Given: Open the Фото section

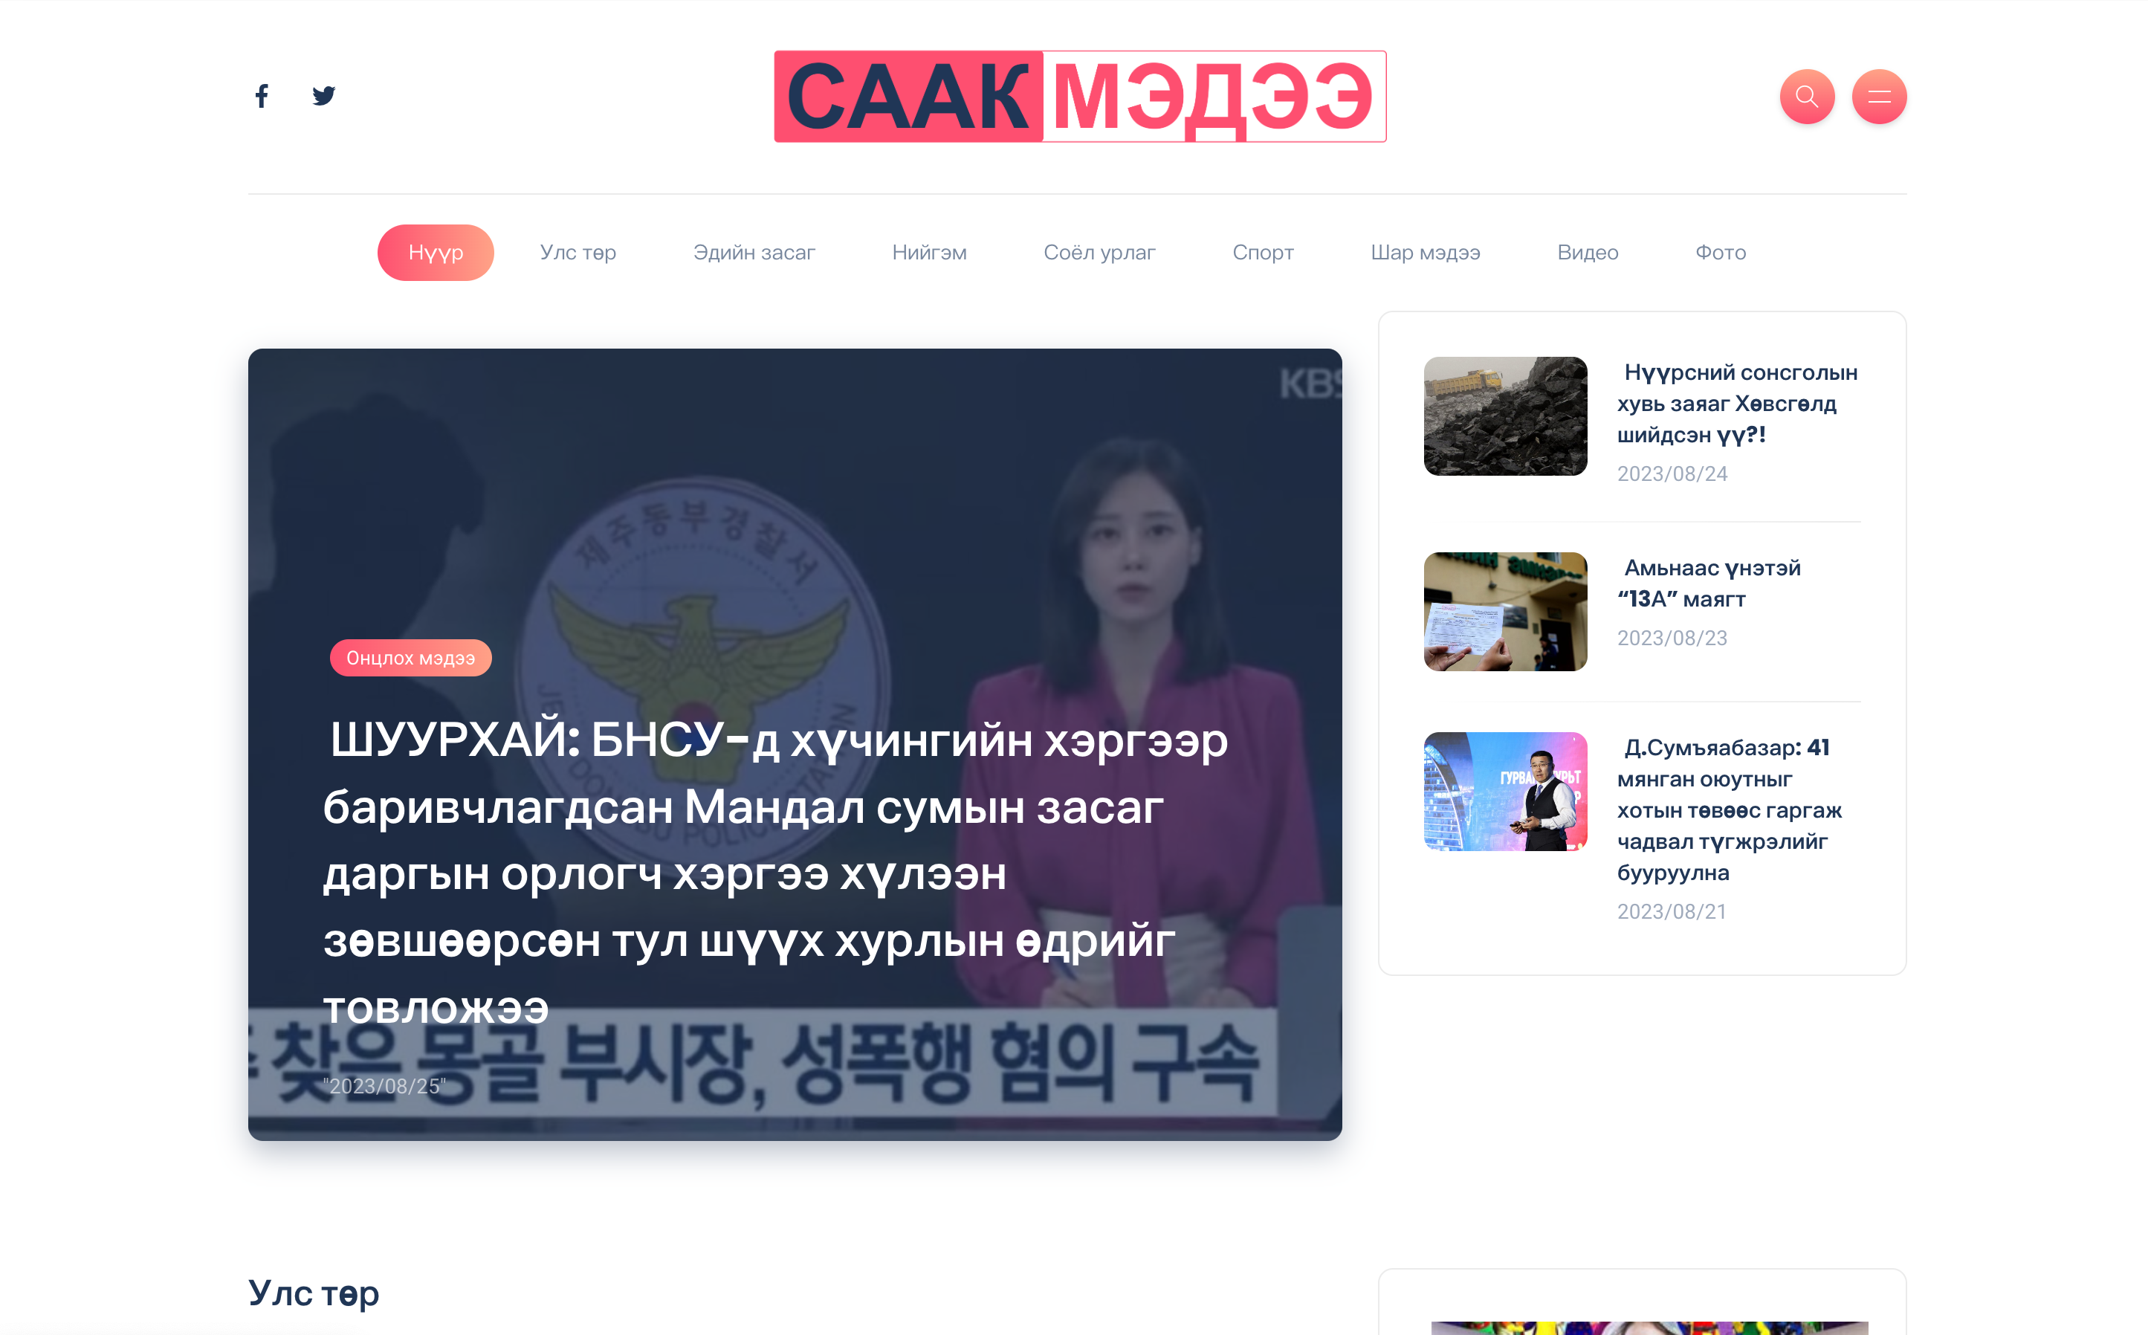Looking at the screenshot, I should pyautogui.click(x=1720, y=253).
